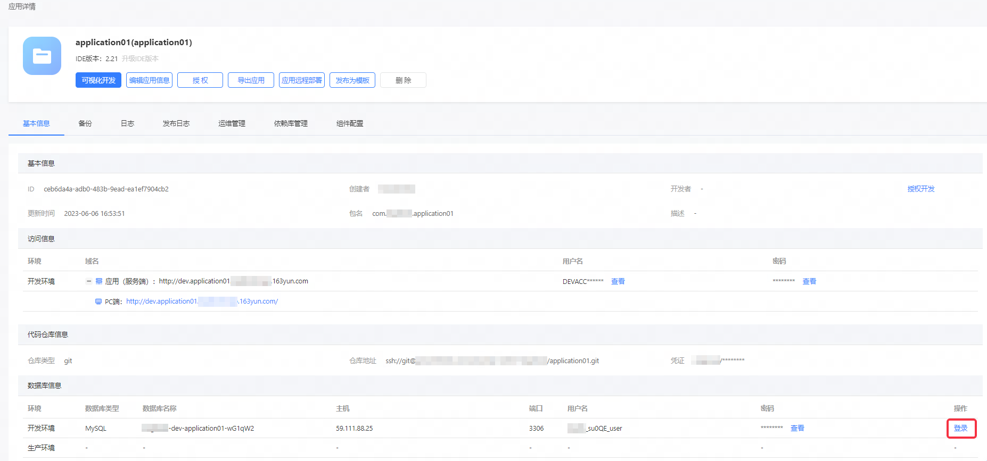Click the 授权 button

[200, 80]
